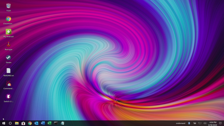Select the Chromium desktop shortcut
Screen dimensions: 224x126
pyautogui.click(x=8, y=19)
